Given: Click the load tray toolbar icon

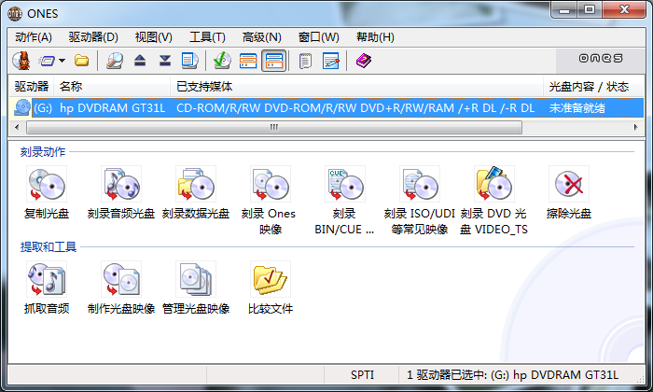Looking at the screenshot, I should pyautogui.click(x=165, y=61).
